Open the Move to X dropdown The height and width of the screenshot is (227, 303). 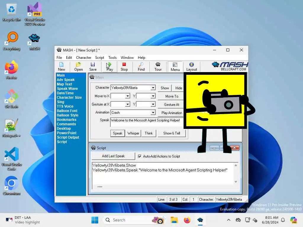[x=127, y=96]
